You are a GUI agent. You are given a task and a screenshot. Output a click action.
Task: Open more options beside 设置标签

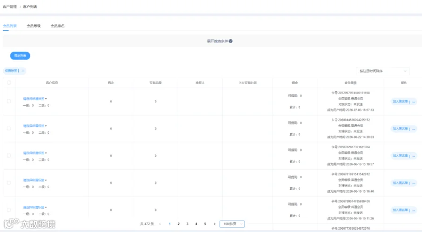(23, 71)
